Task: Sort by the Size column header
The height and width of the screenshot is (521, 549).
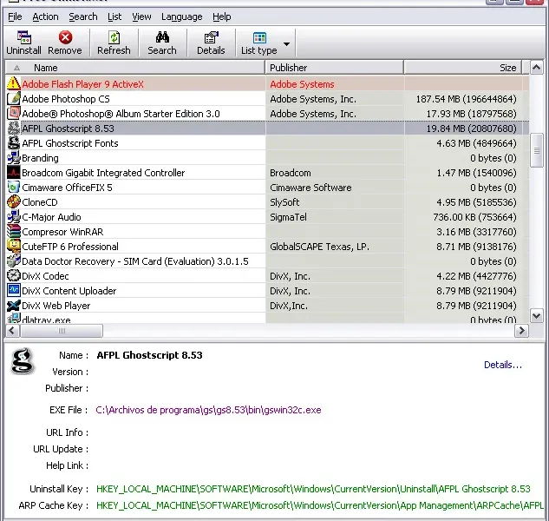Action: coord(462,68)
